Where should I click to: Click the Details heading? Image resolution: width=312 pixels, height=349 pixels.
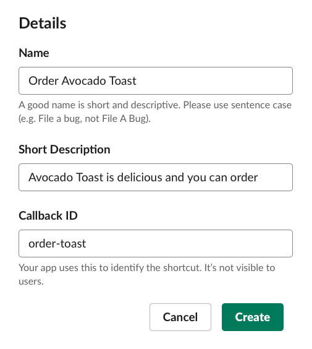point(43,23)
